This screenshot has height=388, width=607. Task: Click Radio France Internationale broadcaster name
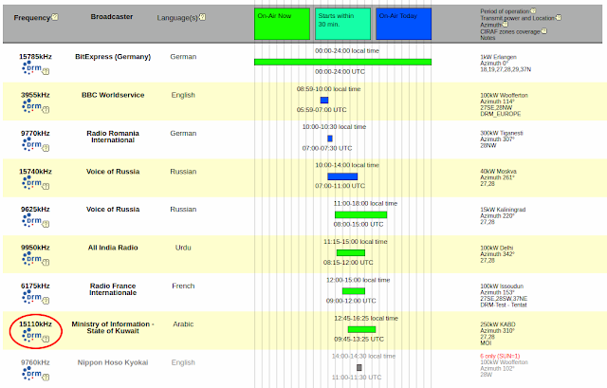113,289
